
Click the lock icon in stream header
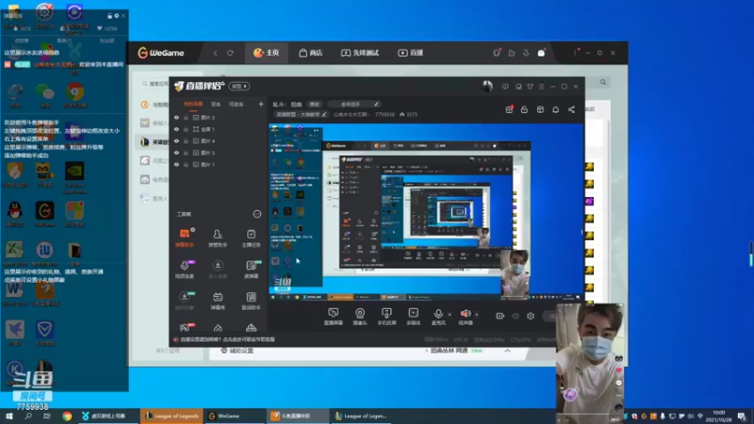point(524,109)
